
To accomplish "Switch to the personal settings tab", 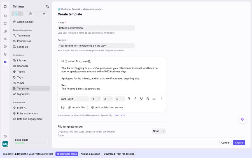I will [44, 14].
